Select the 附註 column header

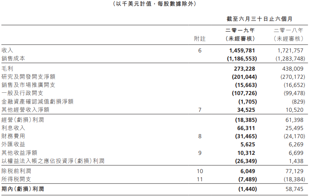200,38
